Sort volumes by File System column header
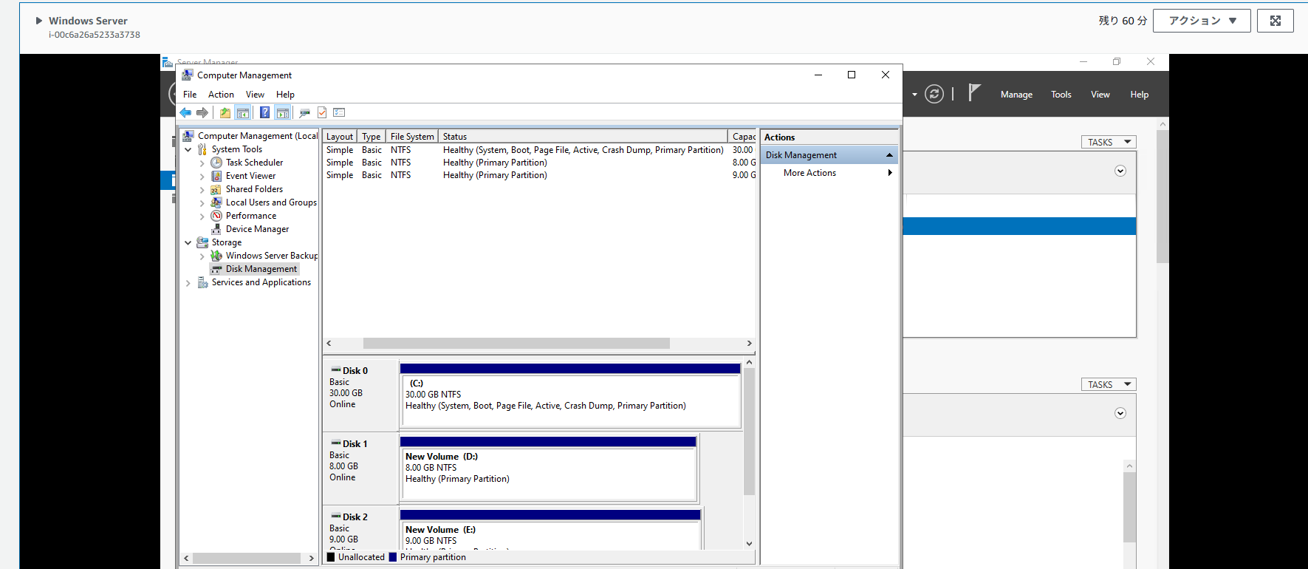The height and width of the screenshot is (569, 1308). 412,137
